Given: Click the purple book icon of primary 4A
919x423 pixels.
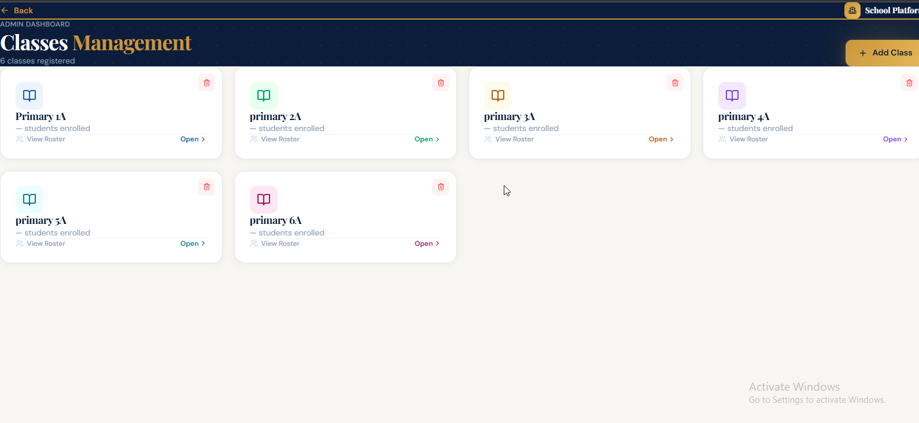Looking at the screenshot, I should pos(732,95).
